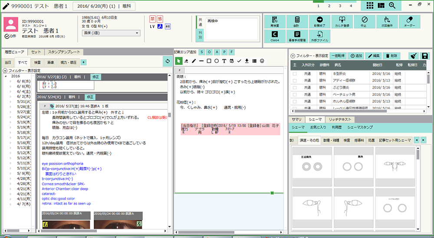Click the 再検中 shared memo field

point(232,29)
